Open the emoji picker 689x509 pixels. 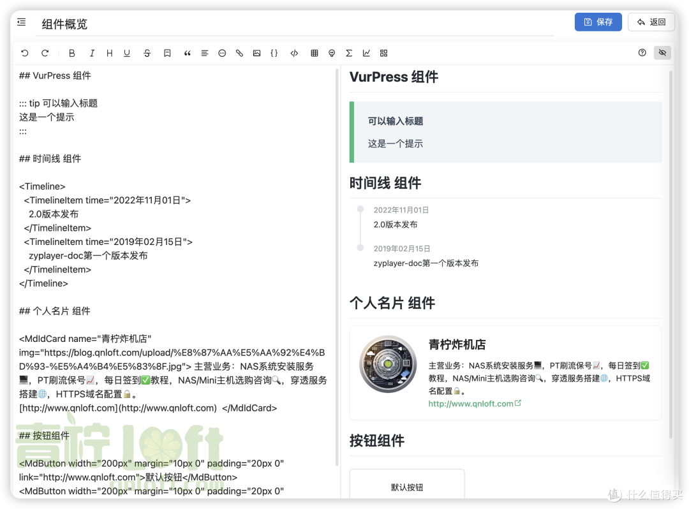click(x=222, y=53)
